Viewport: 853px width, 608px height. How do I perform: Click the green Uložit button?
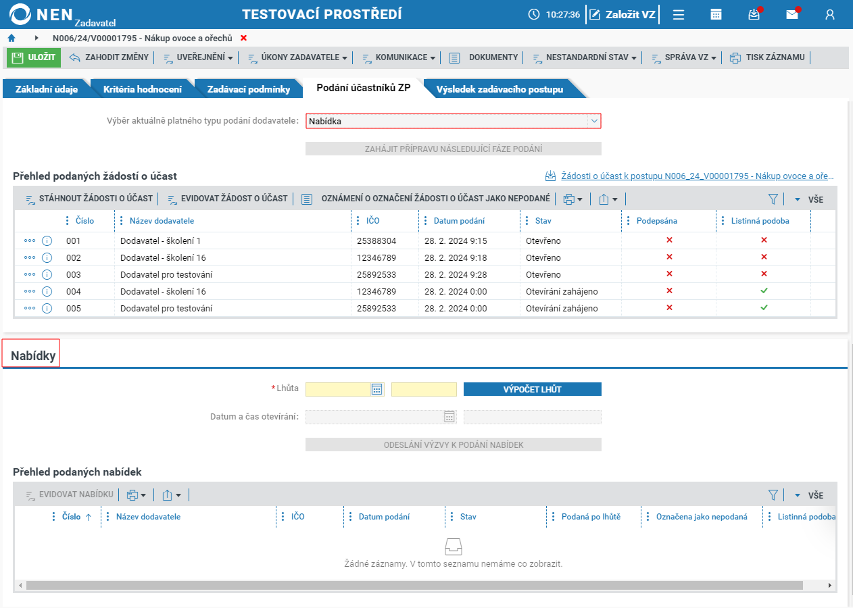point(34,57)
